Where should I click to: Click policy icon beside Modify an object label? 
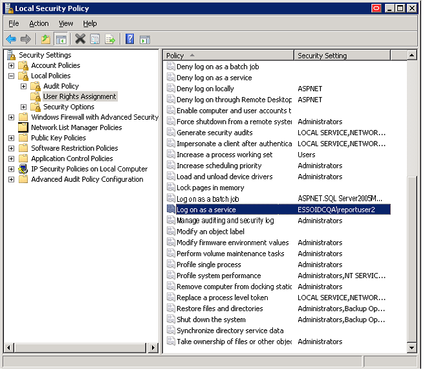(x=171, y=231)
